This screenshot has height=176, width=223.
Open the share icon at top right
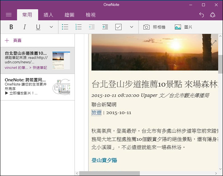pyautogui.click(x=213, y=15)
